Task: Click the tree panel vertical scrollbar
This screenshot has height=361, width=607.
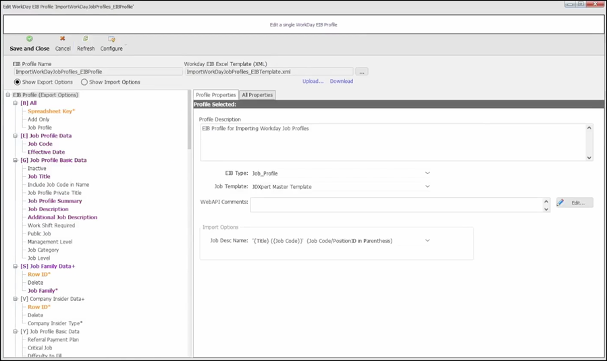Action: tap(190, 121)
